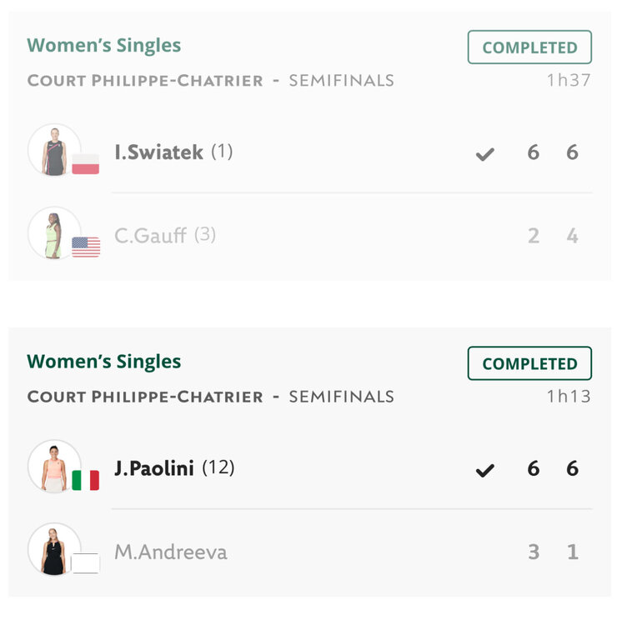Select Women's Singles heading of first match
The image size is (627, 625).
[x=104, y=46]
